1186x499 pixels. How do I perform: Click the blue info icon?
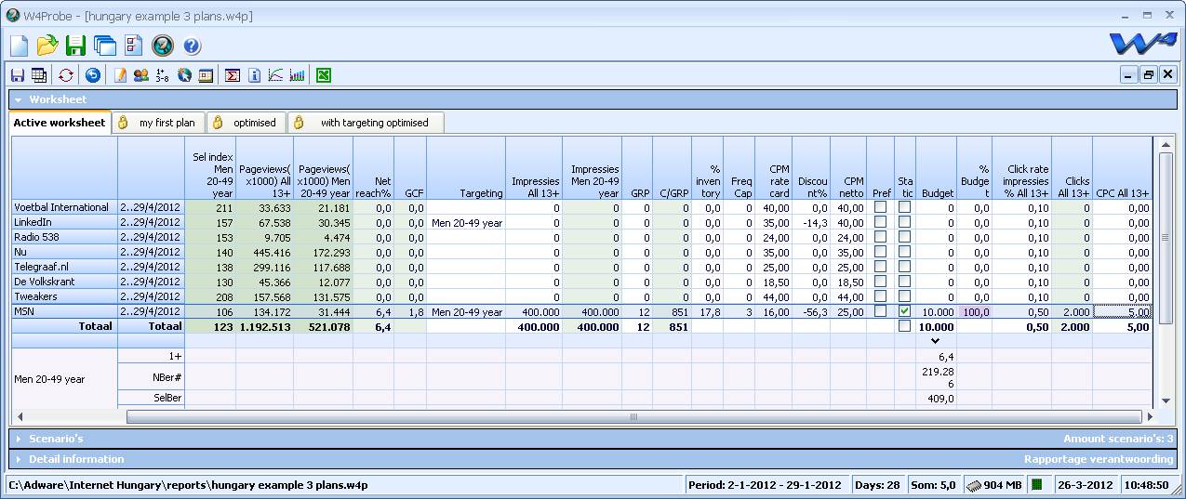pos(255,75)
